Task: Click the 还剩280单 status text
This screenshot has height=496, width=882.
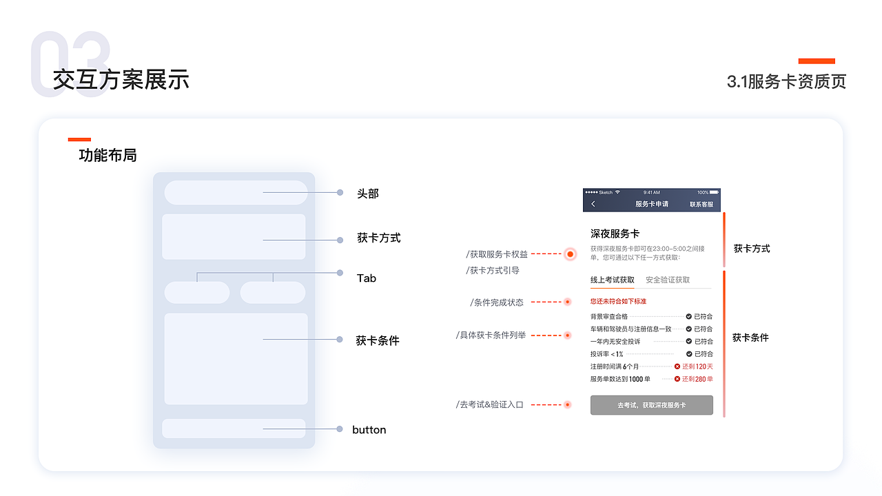Action: [698, 379]
